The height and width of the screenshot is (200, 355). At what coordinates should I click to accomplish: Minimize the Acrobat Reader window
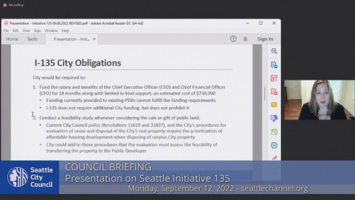pyautogui.click(x=247, y=23)
